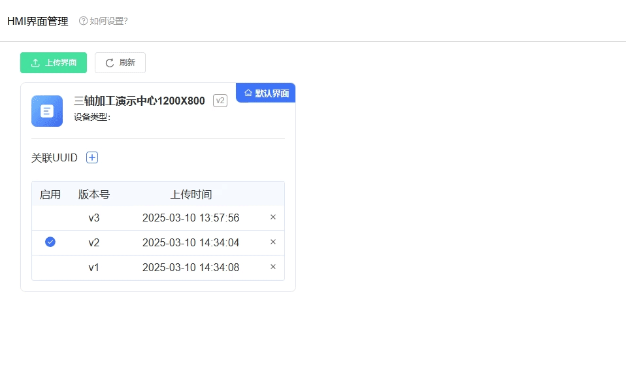Delete version v2 with its X icon

coord(273,242)
